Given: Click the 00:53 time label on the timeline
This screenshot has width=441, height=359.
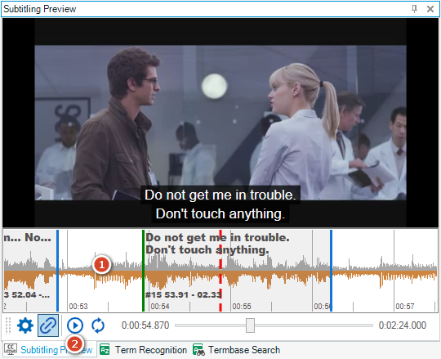Looking at the screenshot, I should point(78,307).
